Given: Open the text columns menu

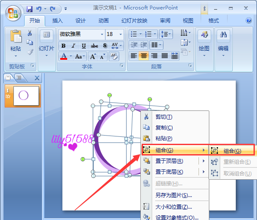Looking at the screenshot, I should click(156, 45).
